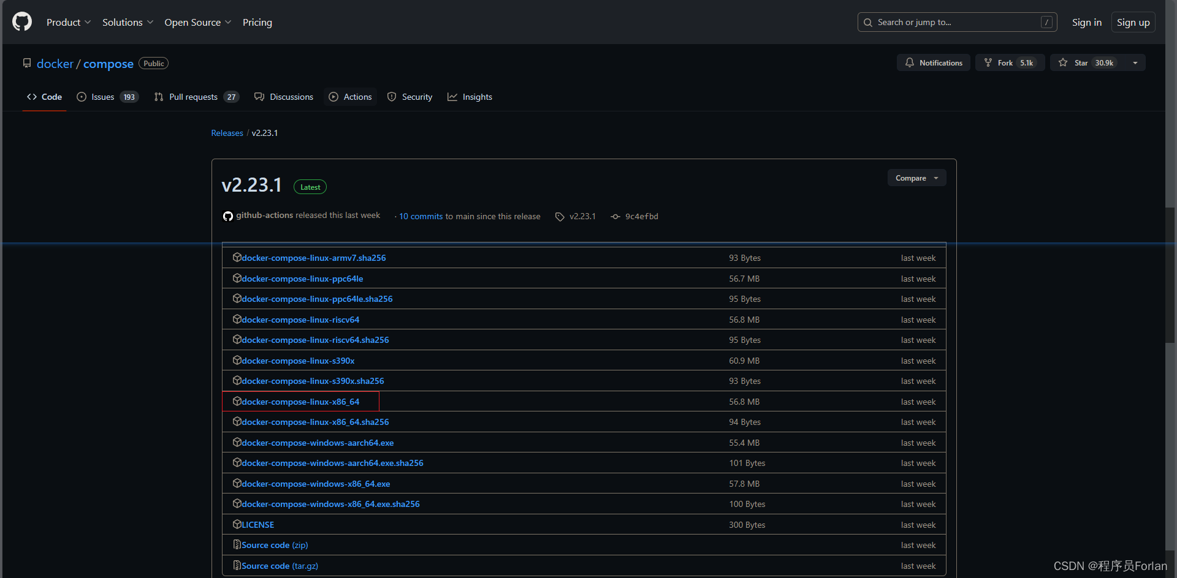Screen dimensions: 1177x578
Task: Open the Actions tab
Action: tap(350, 97)
